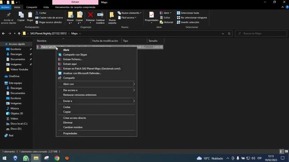Switch to the Compartir ribbon tab

pos(32,7)
